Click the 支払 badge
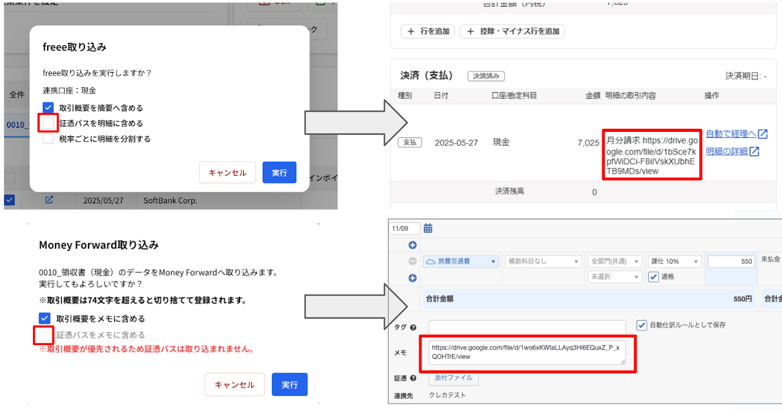782x411 pixels. point(410,142)
